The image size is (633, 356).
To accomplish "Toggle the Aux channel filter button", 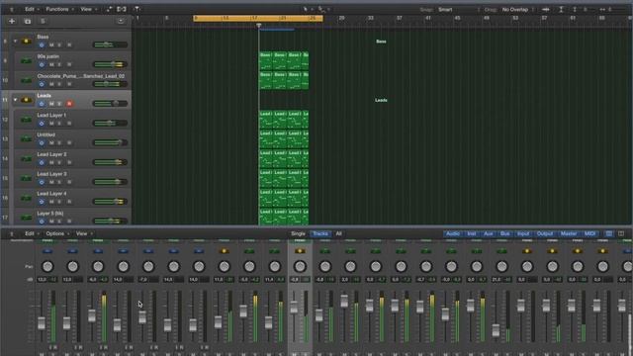I will click(489, 233).
